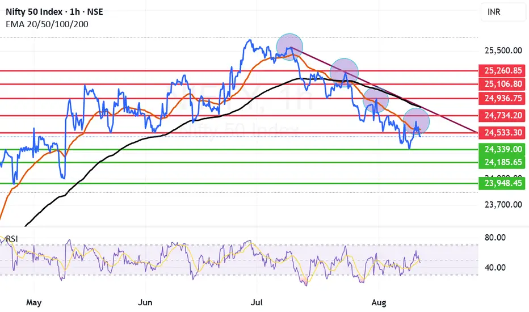
Task: Click the 23,700.00 price axis value
Action: (x=503, y=204)
